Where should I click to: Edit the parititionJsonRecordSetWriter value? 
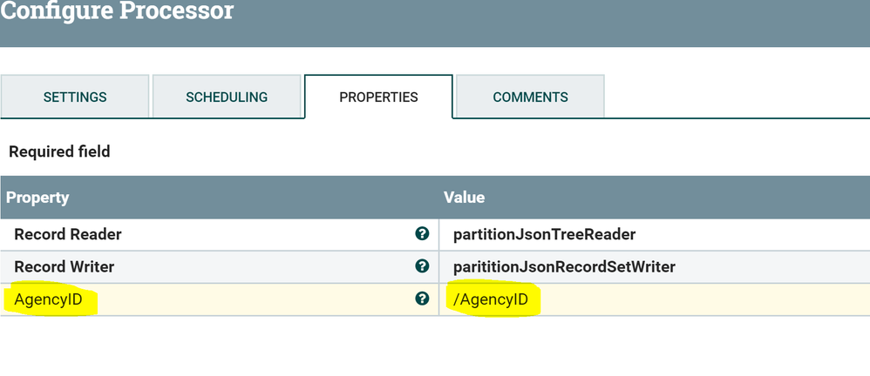564,266
